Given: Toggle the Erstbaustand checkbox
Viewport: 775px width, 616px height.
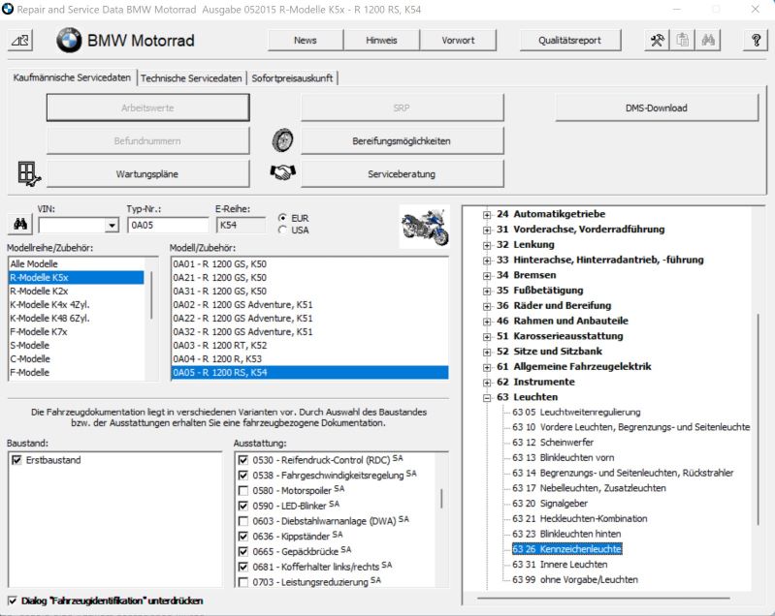Looking at the screenshot, I should click(x=16, y=460).
